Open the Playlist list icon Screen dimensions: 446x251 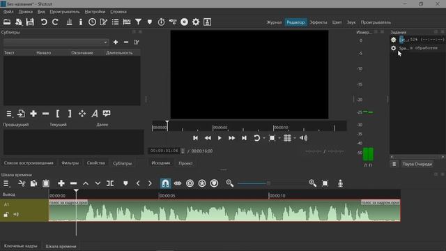click(115, 22)
